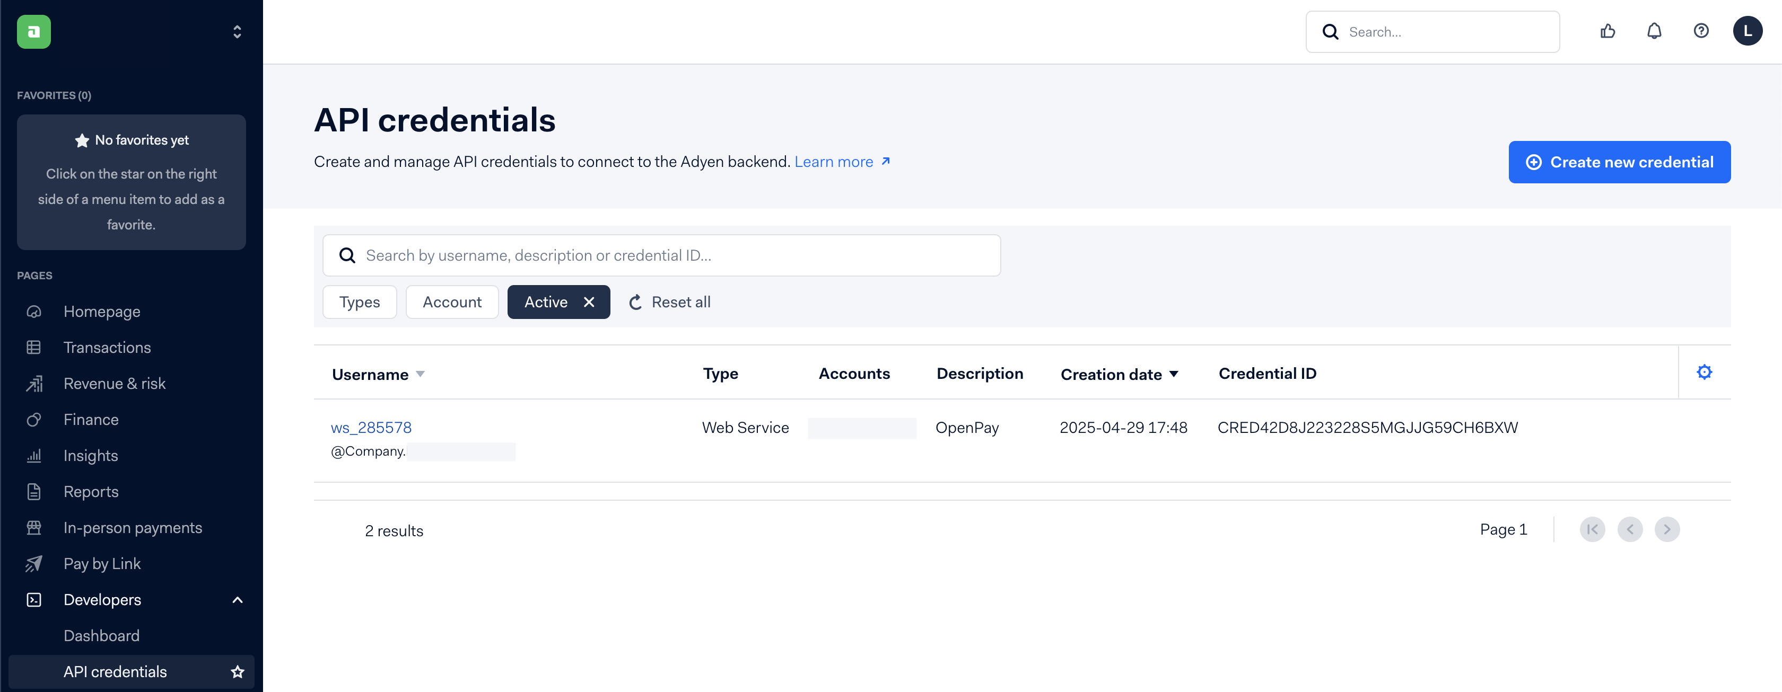1782x692 pixels.
Task: Click the Web Service type cell
Action: [745, 427]
